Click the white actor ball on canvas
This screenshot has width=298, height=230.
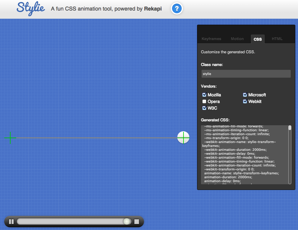click(x=183, y=138)
